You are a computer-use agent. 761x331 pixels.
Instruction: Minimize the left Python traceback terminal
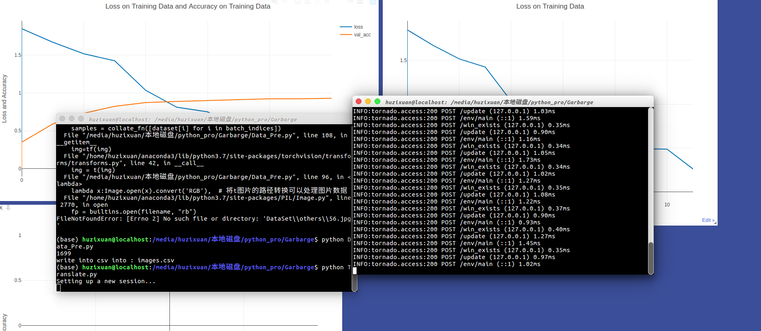(x=72, y=119)
